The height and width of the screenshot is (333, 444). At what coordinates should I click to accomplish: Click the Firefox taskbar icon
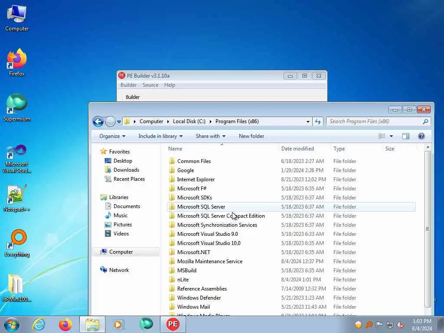(x=65, y=324)
